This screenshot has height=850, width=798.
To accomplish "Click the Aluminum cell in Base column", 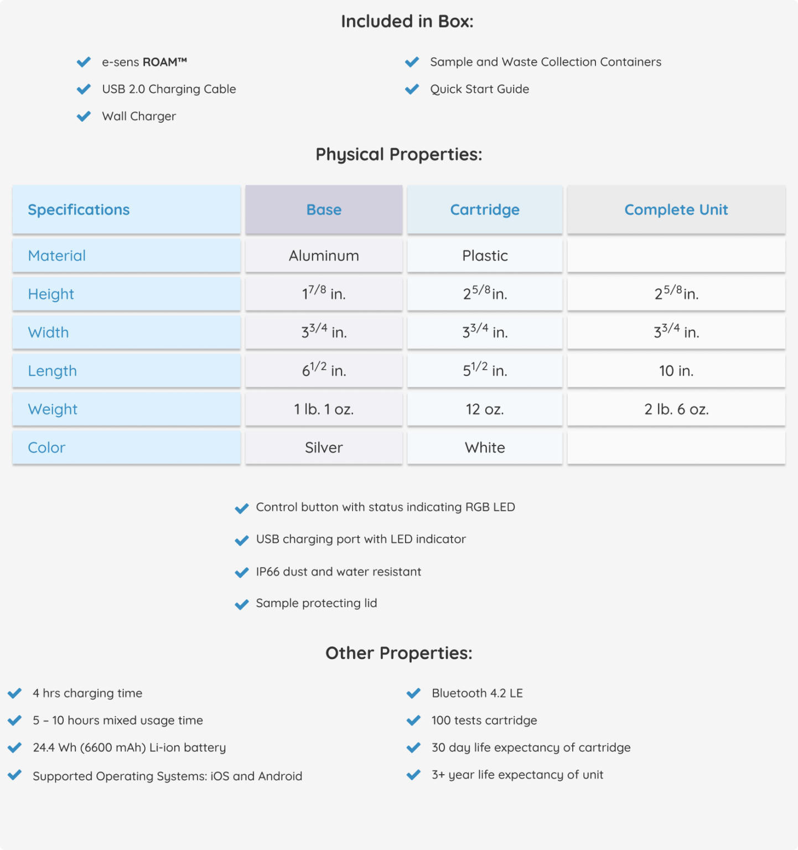I will [324, 256].
